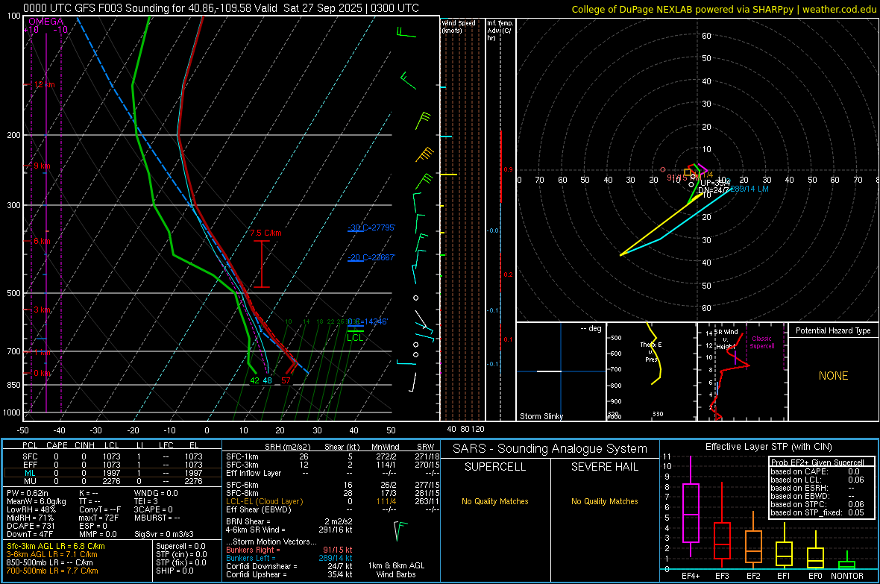Click the CINH column header
The width and height of the screenshot is (880, 584).
click(84, 445)
